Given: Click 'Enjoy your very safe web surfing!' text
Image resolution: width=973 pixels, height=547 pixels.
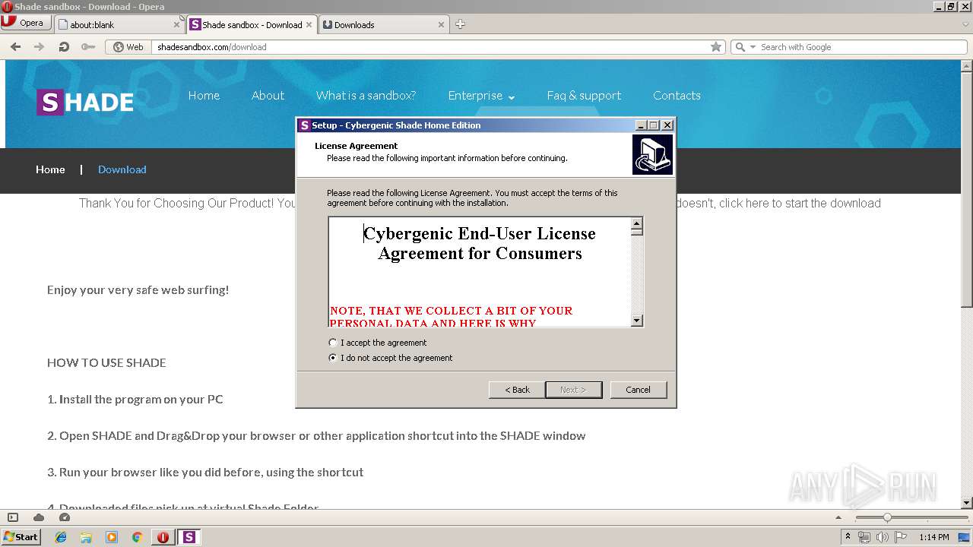Looking at the screenshot, I should click(x=138, y=290).
